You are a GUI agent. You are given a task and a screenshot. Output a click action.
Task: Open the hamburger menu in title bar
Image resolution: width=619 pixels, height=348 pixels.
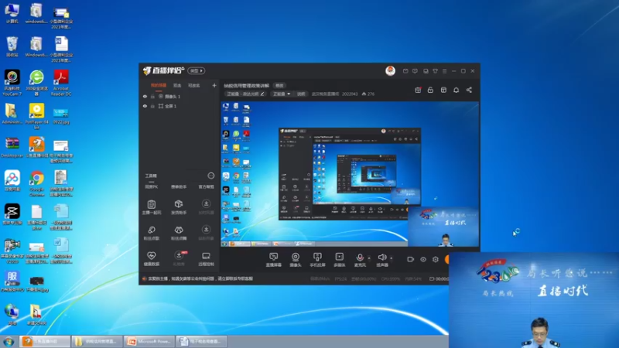[444, 71]
